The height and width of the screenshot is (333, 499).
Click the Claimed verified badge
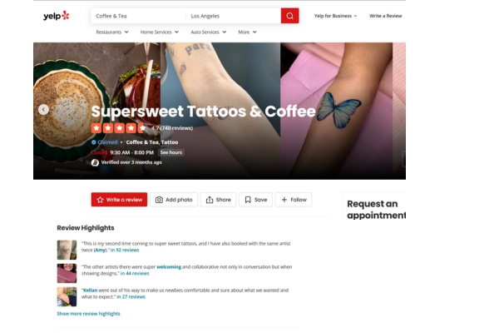105,142
